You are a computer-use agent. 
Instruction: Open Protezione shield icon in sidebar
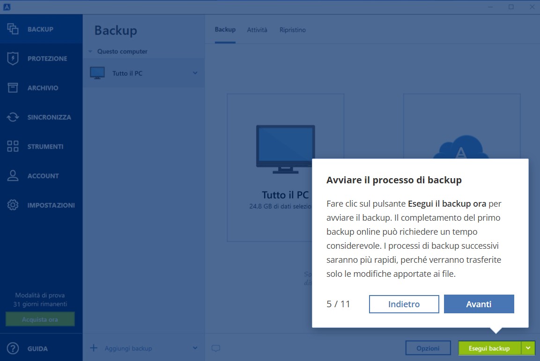click(x=13, y=58)
